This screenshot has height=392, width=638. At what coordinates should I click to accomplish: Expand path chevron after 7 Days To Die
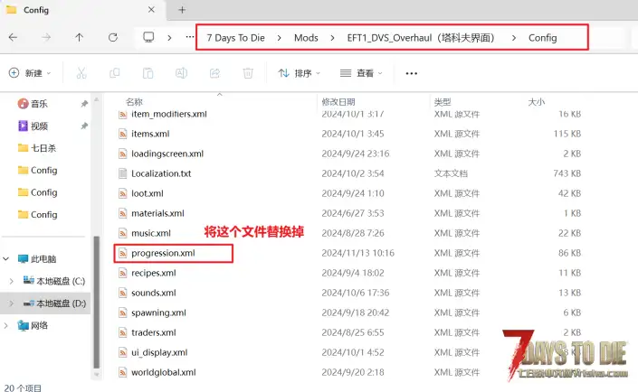(279, 38)
